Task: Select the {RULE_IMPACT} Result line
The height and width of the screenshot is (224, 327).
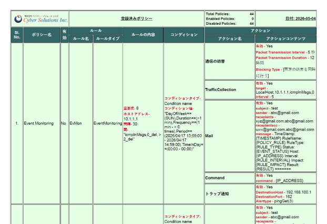Action: (278, 165)
